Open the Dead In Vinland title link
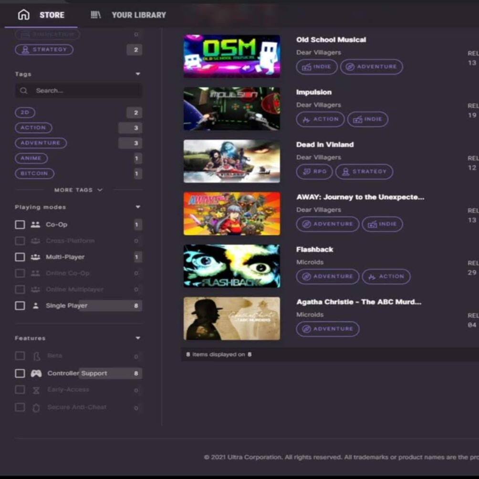The width and height of the screenshot is (479, 479). (325, 144)
